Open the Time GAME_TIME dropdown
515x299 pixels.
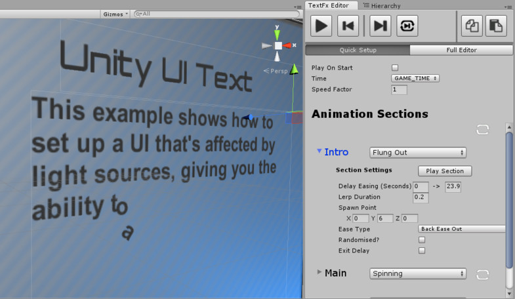[415, 78]
